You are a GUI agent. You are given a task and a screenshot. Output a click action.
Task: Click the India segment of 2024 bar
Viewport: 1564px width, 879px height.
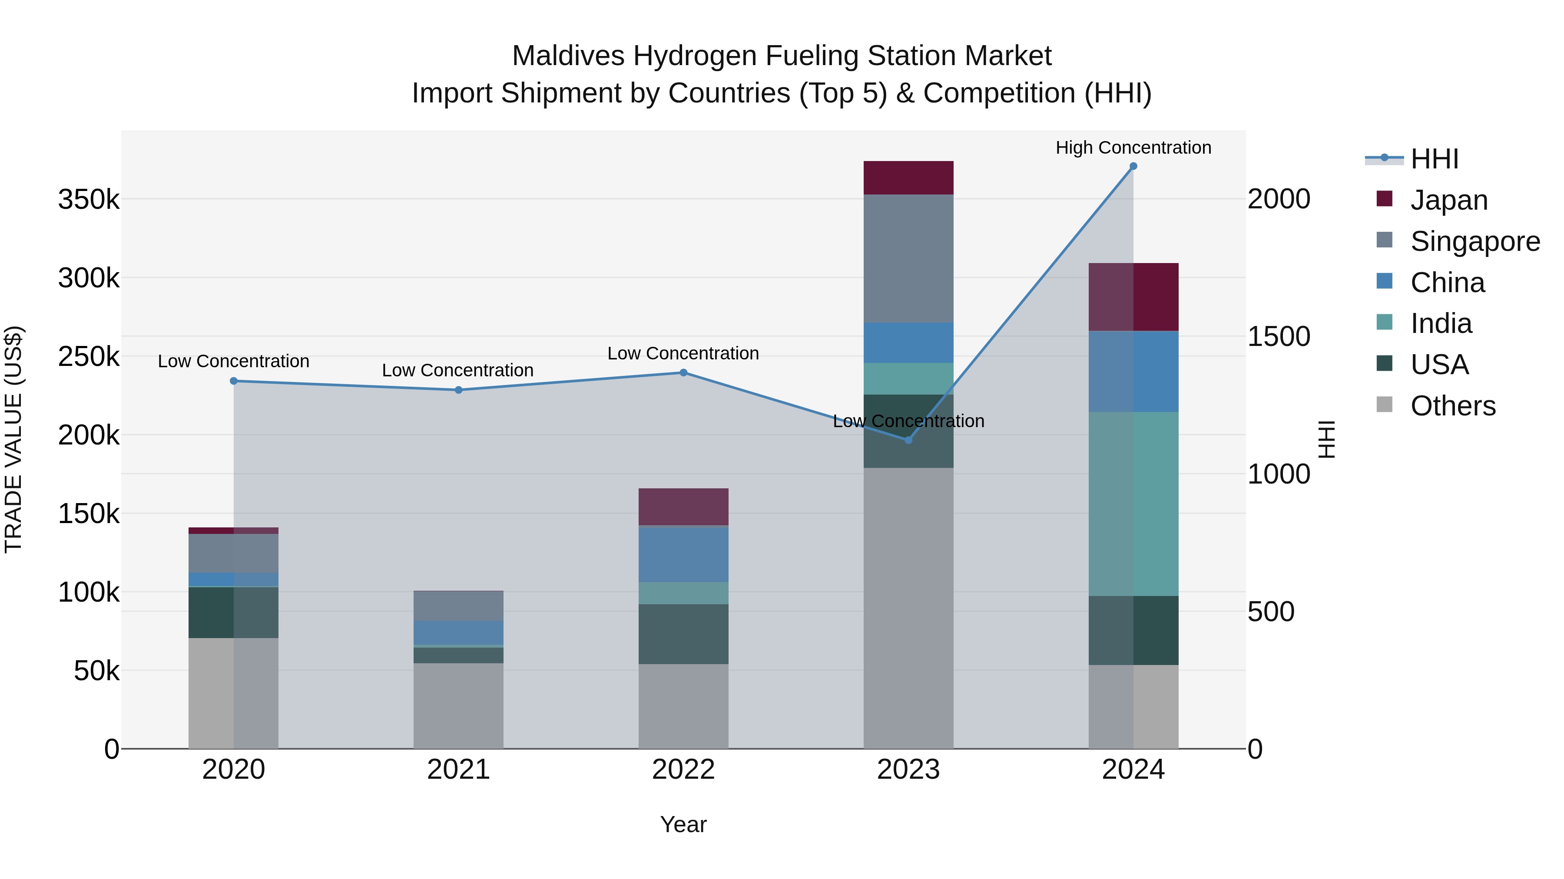(1133, 504)
